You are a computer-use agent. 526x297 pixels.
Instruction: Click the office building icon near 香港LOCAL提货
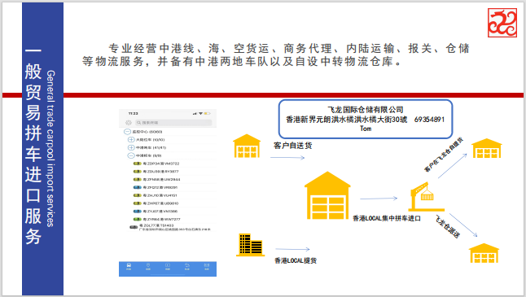[x=250, y=245]
